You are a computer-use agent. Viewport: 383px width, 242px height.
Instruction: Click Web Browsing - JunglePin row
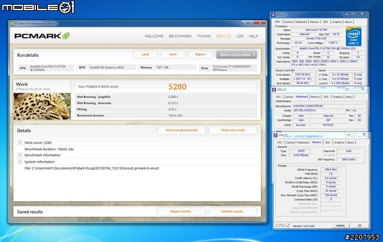(166, 97)
